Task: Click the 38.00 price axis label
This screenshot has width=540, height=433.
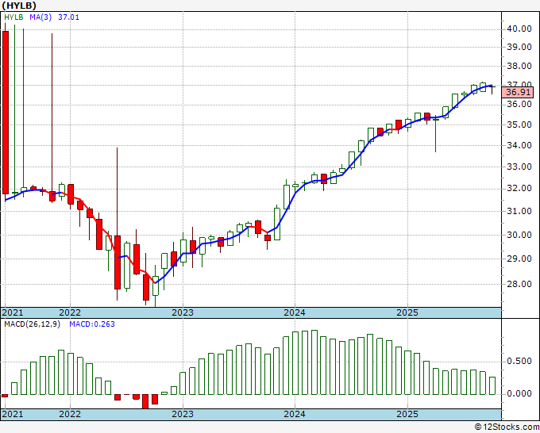Action: [x=519, y=66]
